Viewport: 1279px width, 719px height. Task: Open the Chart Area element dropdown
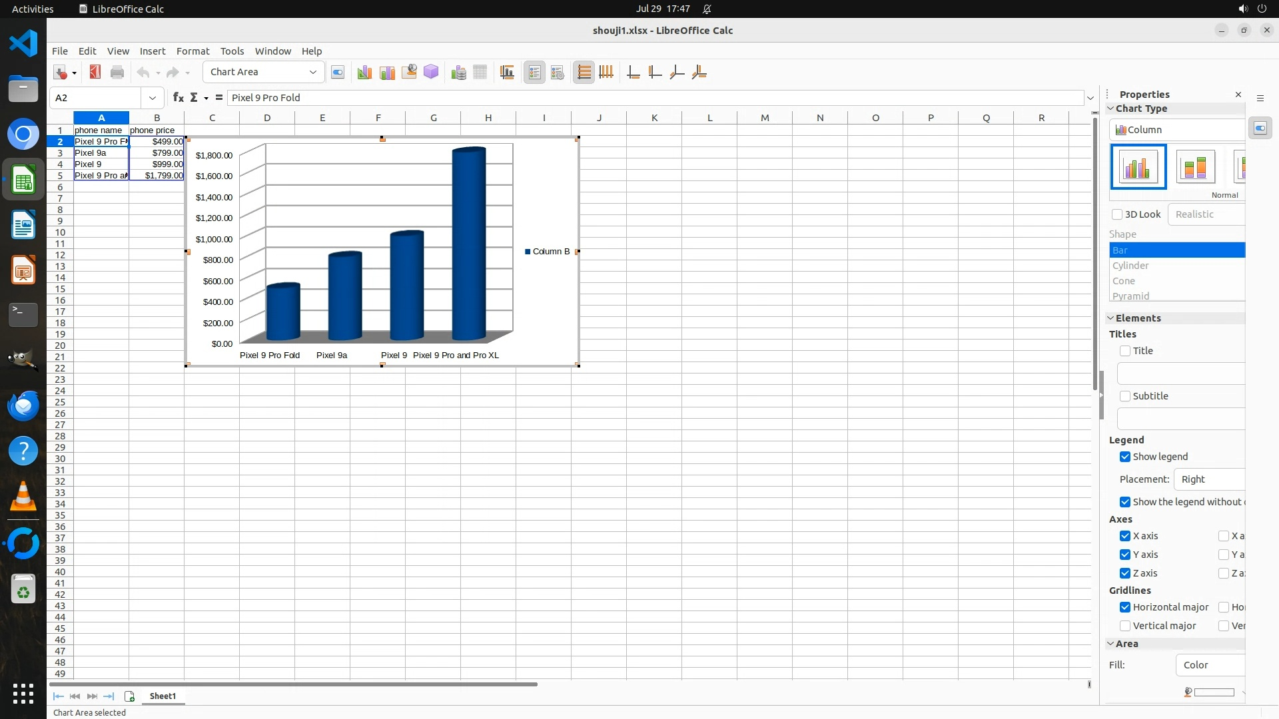[x=312, y=72]
